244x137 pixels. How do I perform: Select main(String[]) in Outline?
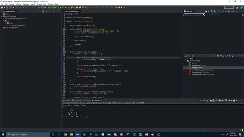(x=199, y=65)
